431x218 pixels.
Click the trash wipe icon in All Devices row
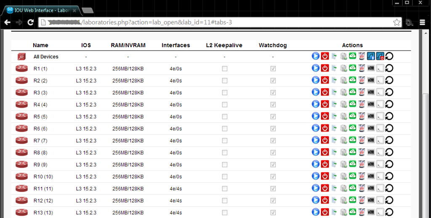point(362,56)
